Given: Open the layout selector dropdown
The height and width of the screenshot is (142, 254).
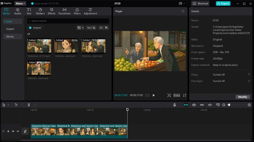Looking at the screenshot, I should click(182, 3).
